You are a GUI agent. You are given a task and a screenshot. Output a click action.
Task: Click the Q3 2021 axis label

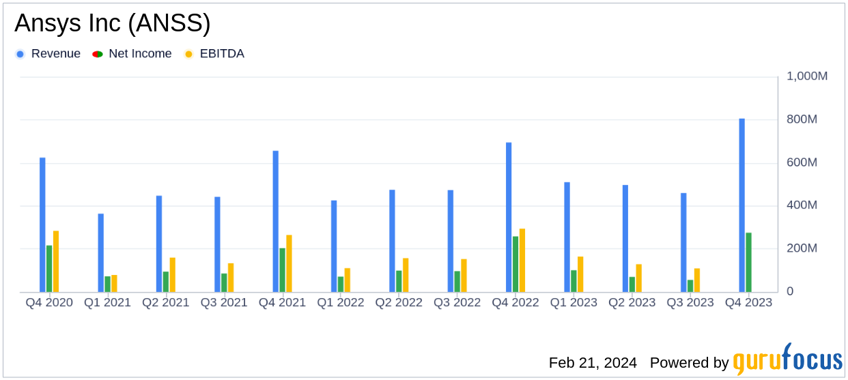(224, 302)
